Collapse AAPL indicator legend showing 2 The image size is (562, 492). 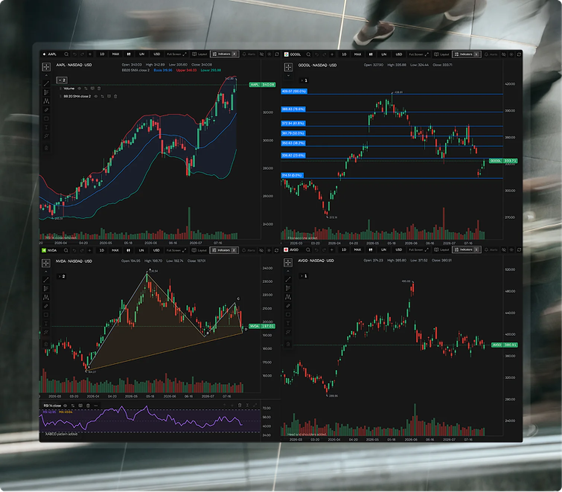(62, 80)
